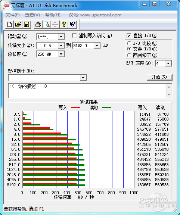This screenshot has width=180, height=215.
Task: Open About via yellow question mark icon
Action: point(63,25)
